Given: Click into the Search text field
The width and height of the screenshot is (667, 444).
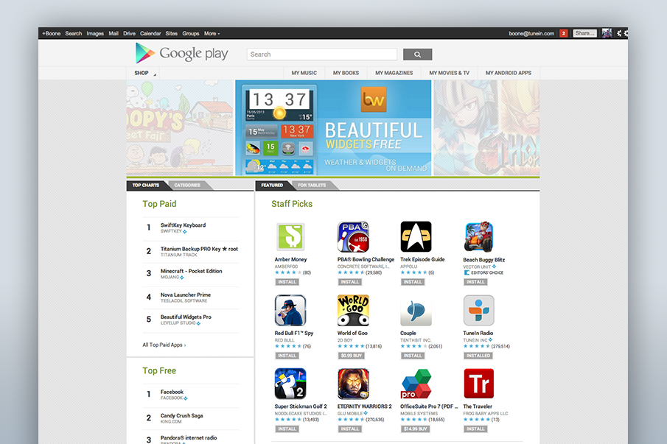Looking at the screenshot, I should click(x=321, y=54).
